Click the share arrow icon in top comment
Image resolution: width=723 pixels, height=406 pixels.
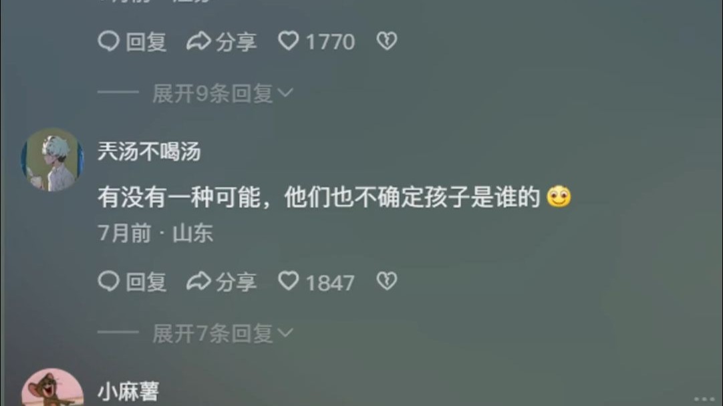pos(198,41)
